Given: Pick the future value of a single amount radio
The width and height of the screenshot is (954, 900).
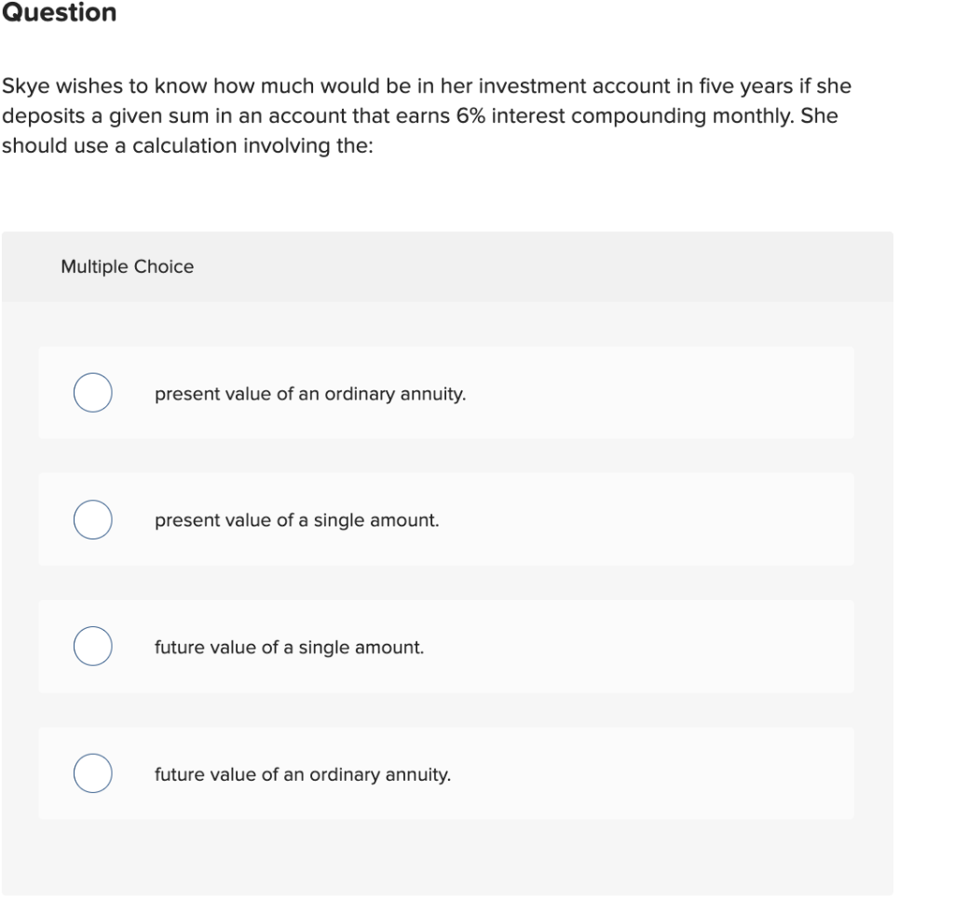Looking at the screenshot, I should click(93, 647).
